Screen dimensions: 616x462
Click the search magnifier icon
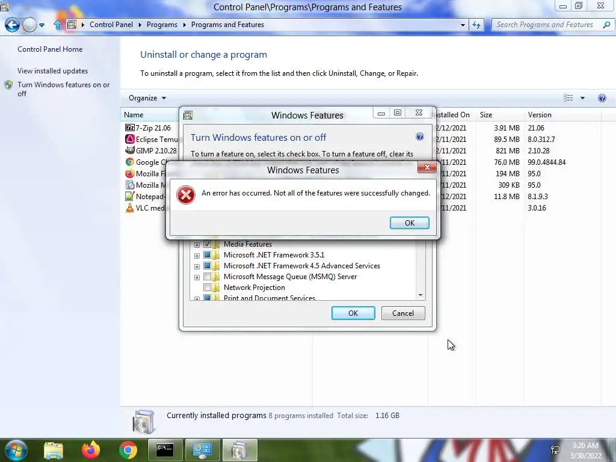tap(606, 25)
